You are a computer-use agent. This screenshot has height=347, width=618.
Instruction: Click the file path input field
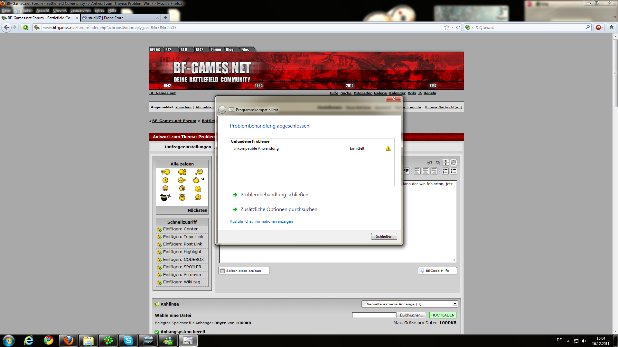(373, 315)
